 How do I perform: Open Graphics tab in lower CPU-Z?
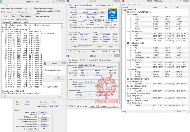tap(103, 60)
